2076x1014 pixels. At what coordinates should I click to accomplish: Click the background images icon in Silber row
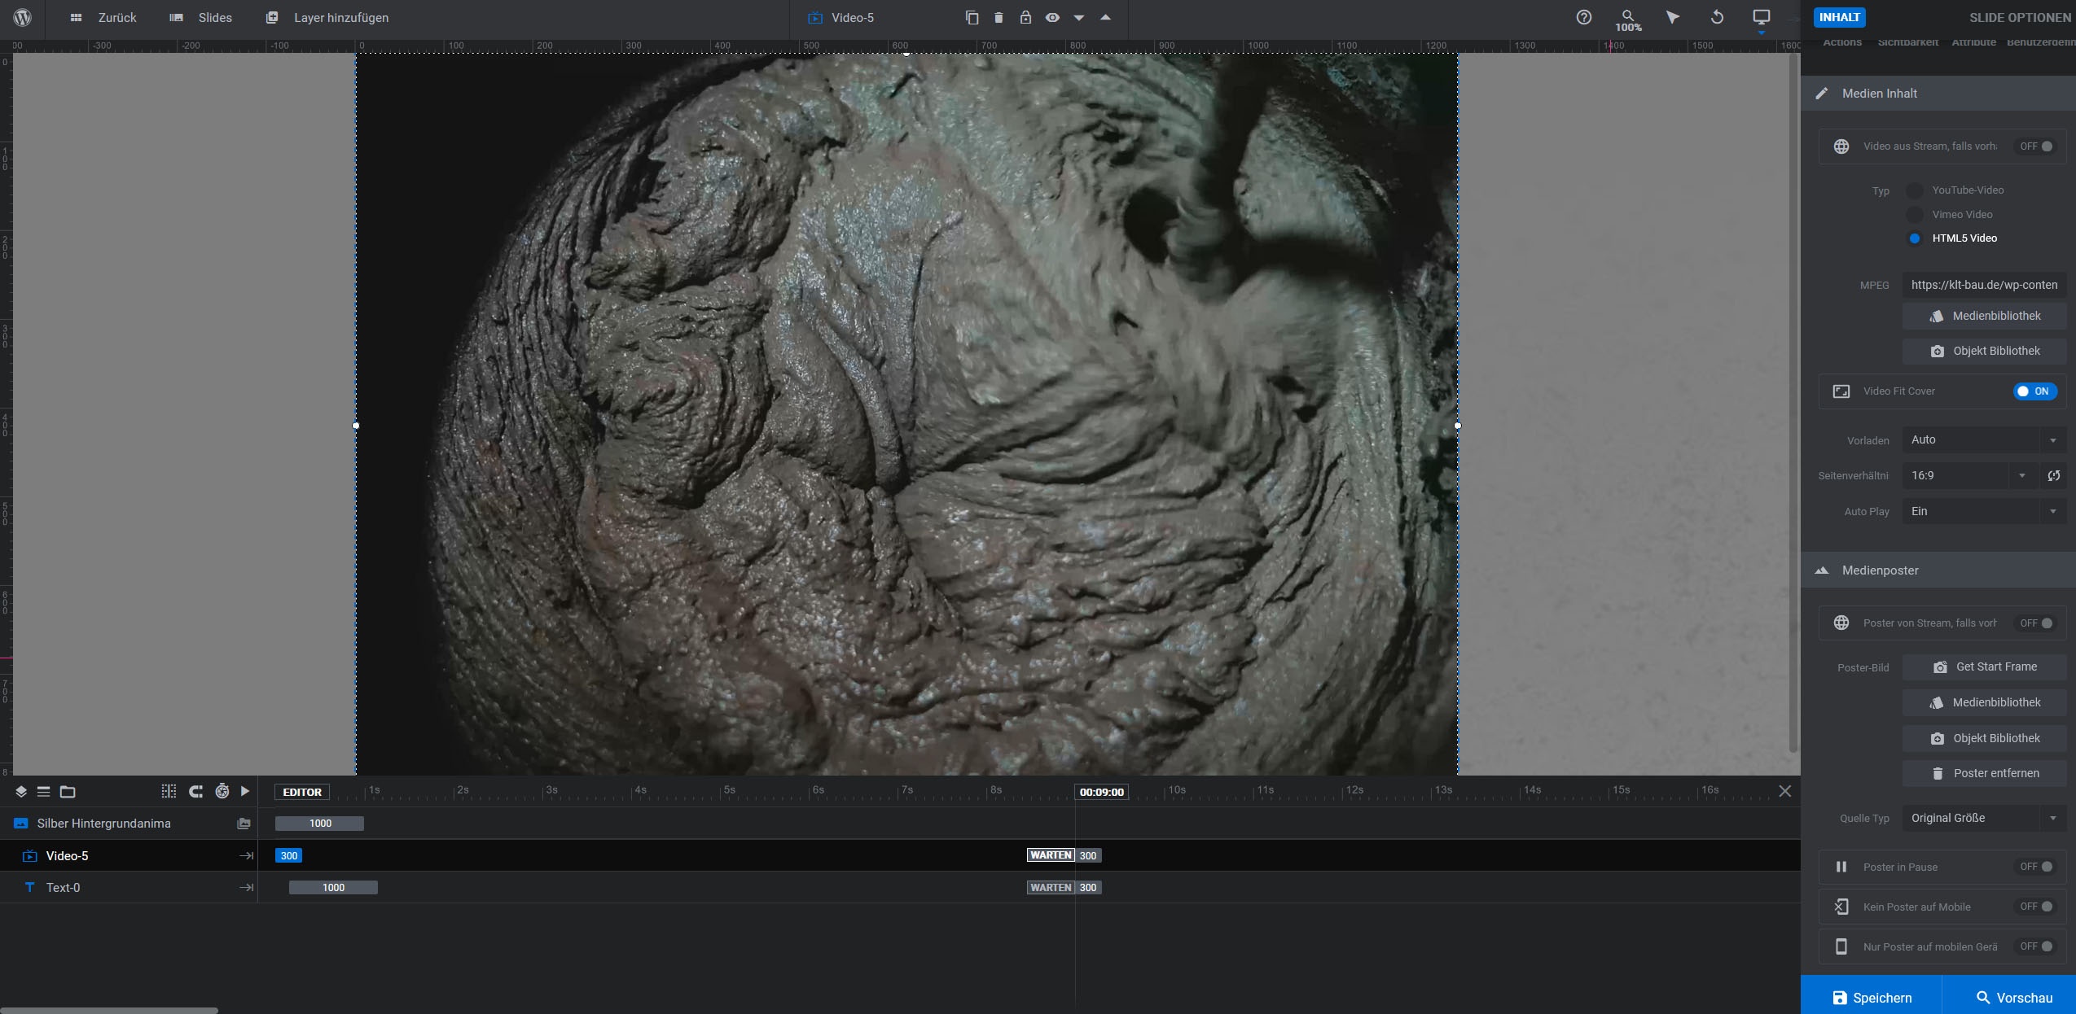pyautogui.click(x=244, y=824)
